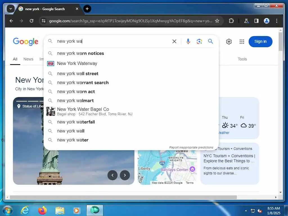Open the Windows Start menu orb

(8, 210)
